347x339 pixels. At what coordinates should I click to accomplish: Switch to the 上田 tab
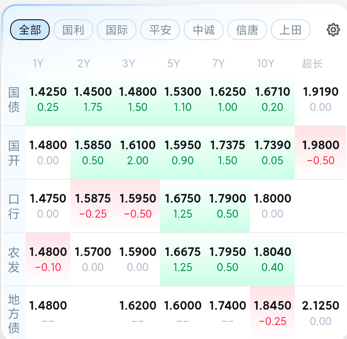pyautogui.click(x=290, y=30)
